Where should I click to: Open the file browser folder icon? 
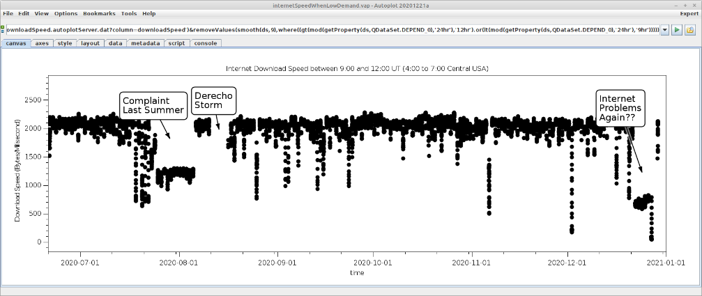pyautogui.click(x=690, y=30)
